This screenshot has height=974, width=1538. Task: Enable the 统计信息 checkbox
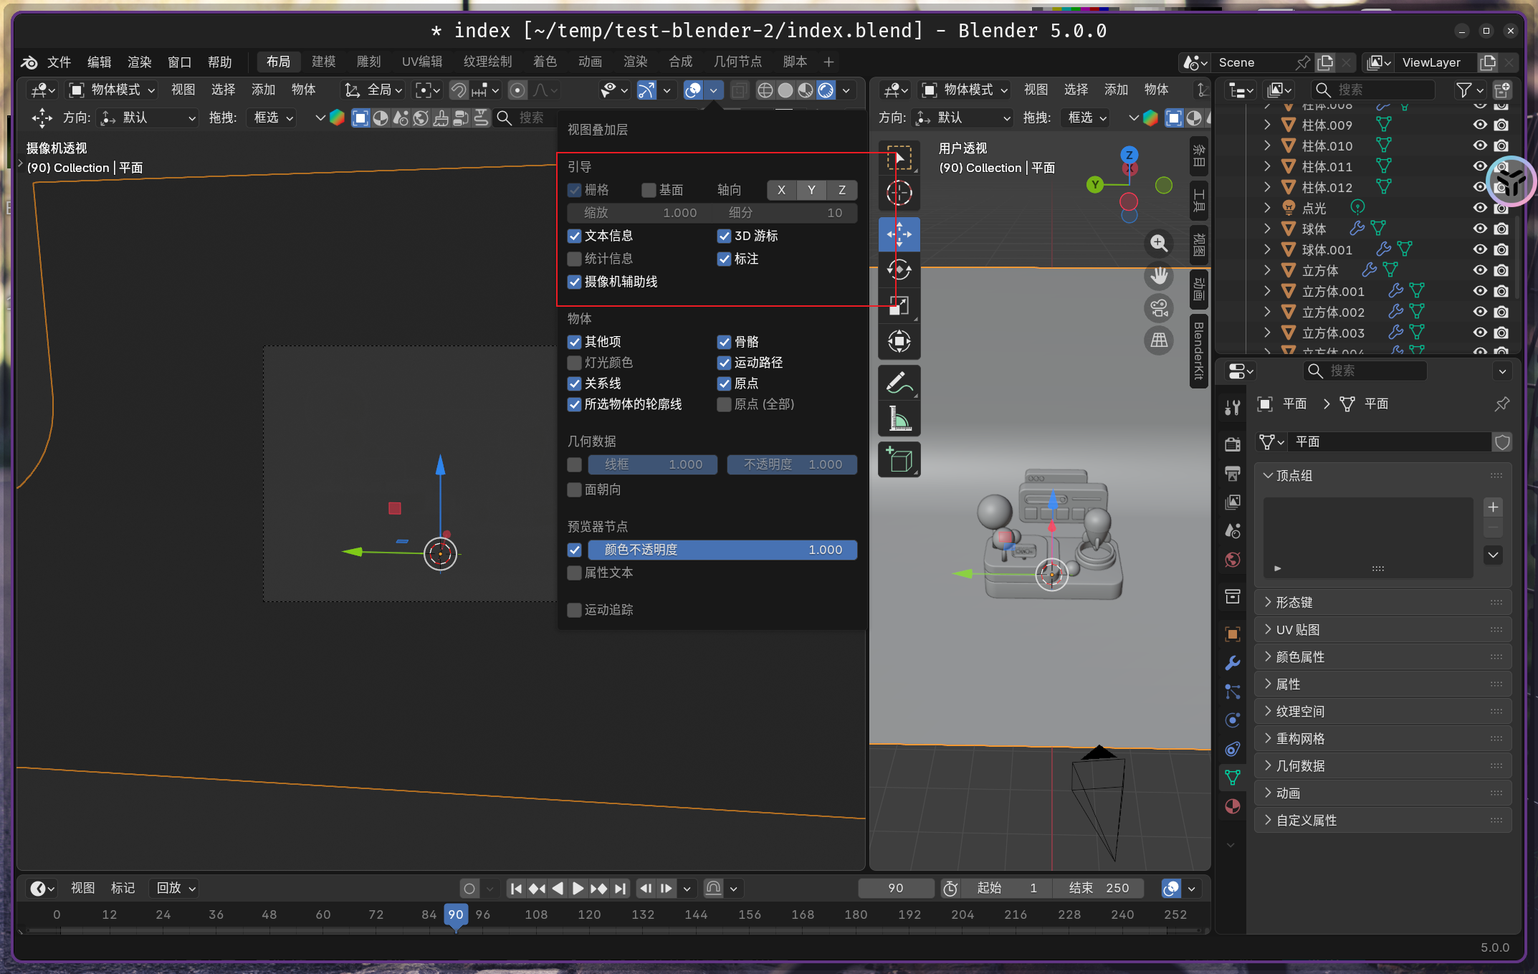tap(574, 259)
